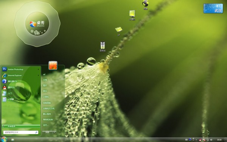Click the Start menu search box
This screenshot has width=227, height=142.
click(x=21, y=132)
